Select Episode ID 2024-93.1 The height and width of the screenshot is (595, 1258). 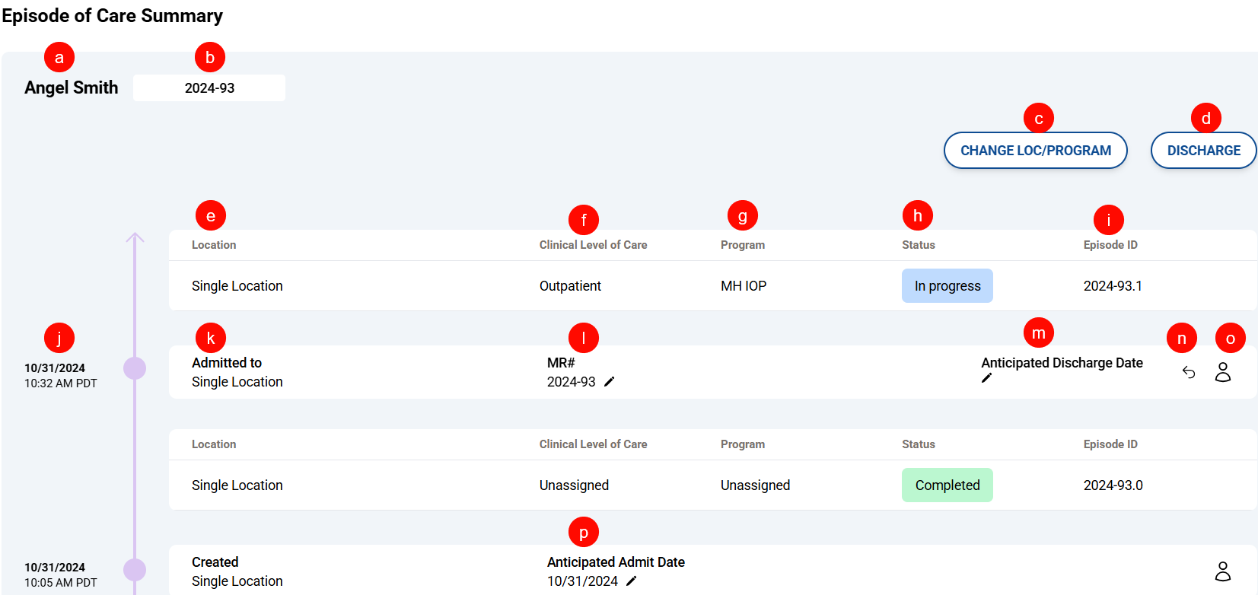pyautogui.click(x=1113, y=286)
